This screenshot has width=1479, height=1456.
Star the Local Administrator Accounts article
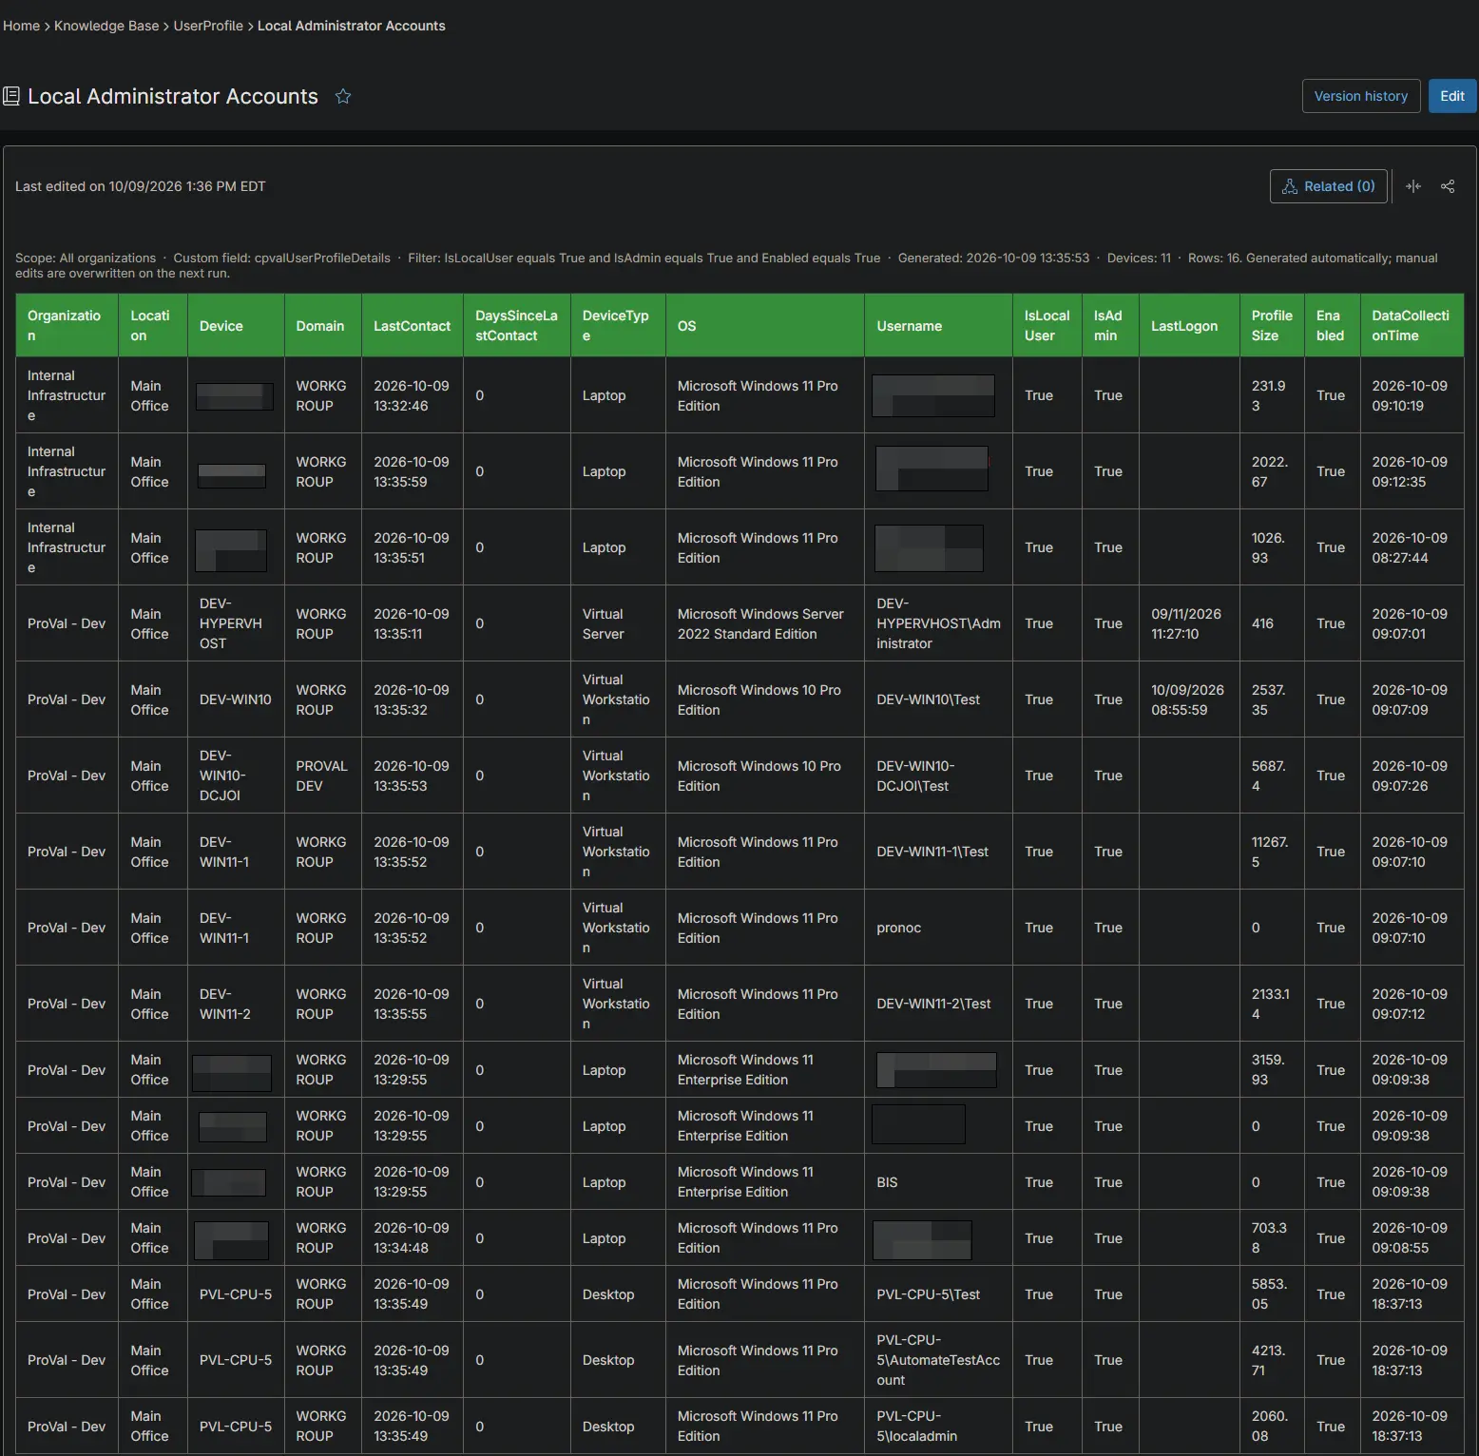(343, 96)
